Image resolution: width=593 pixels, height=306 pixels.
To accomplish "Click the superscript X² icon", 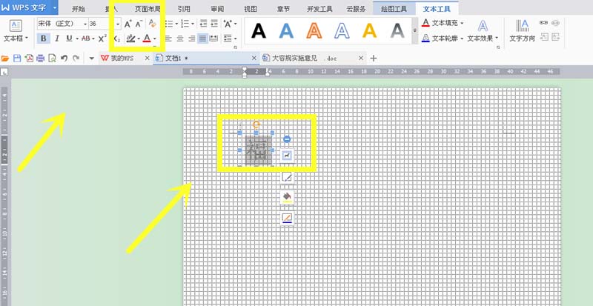I will coord(102,38).
